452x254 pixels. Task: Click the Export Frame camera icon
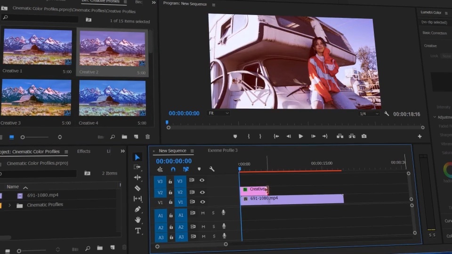[x=364, y=136]
